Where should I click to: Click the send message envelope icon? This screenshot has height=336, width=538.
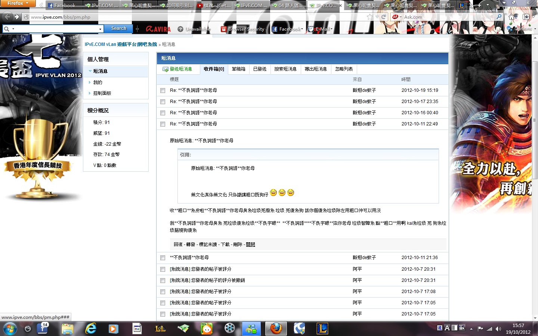[x=166, y=69]
